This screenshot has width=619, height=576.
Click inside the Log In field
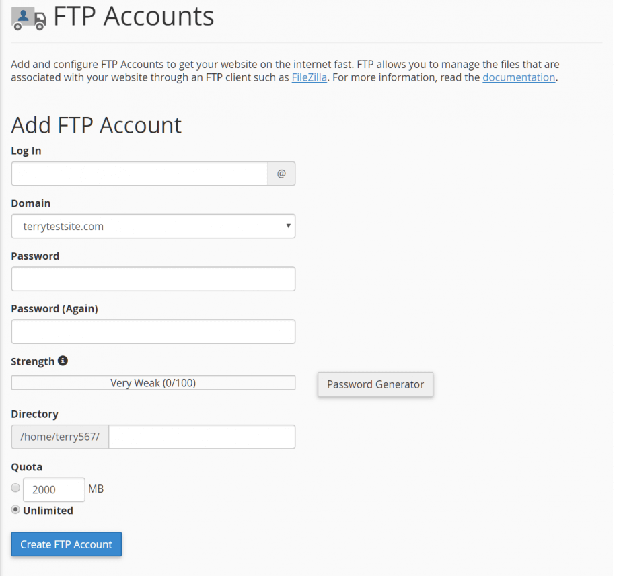pos(139,174)
